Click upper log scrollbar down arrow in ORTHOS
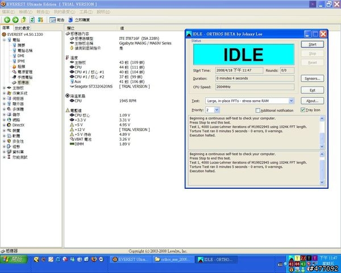The width and height of the screenshot is (341, 273). pyautogui.click(x=322, y=147)
